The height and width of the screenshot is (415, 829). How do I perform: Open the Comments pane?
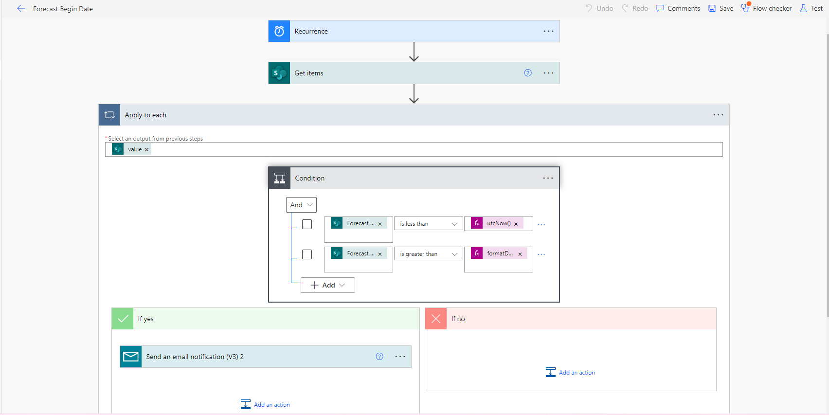(x=678, y=8)
